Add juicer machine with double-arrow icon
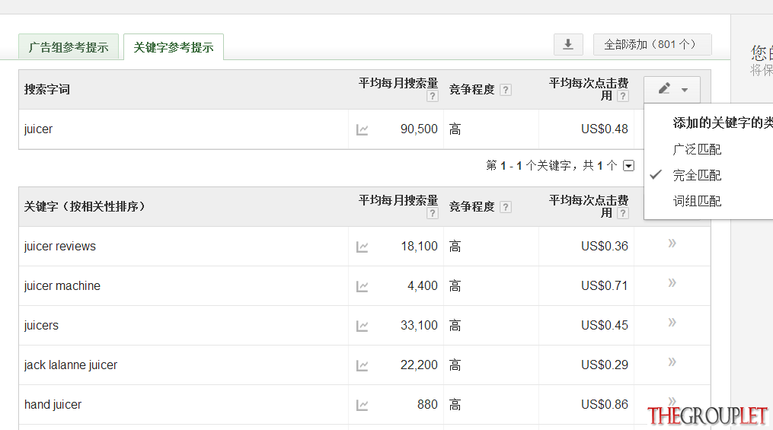This screenshot has width=773, height=430. 672,282
